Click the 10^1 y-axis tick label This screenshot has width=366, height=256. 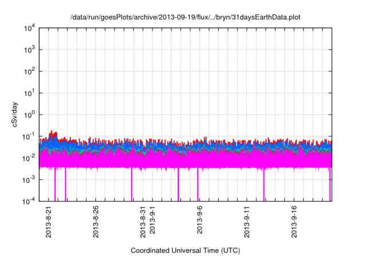(29, 93)
